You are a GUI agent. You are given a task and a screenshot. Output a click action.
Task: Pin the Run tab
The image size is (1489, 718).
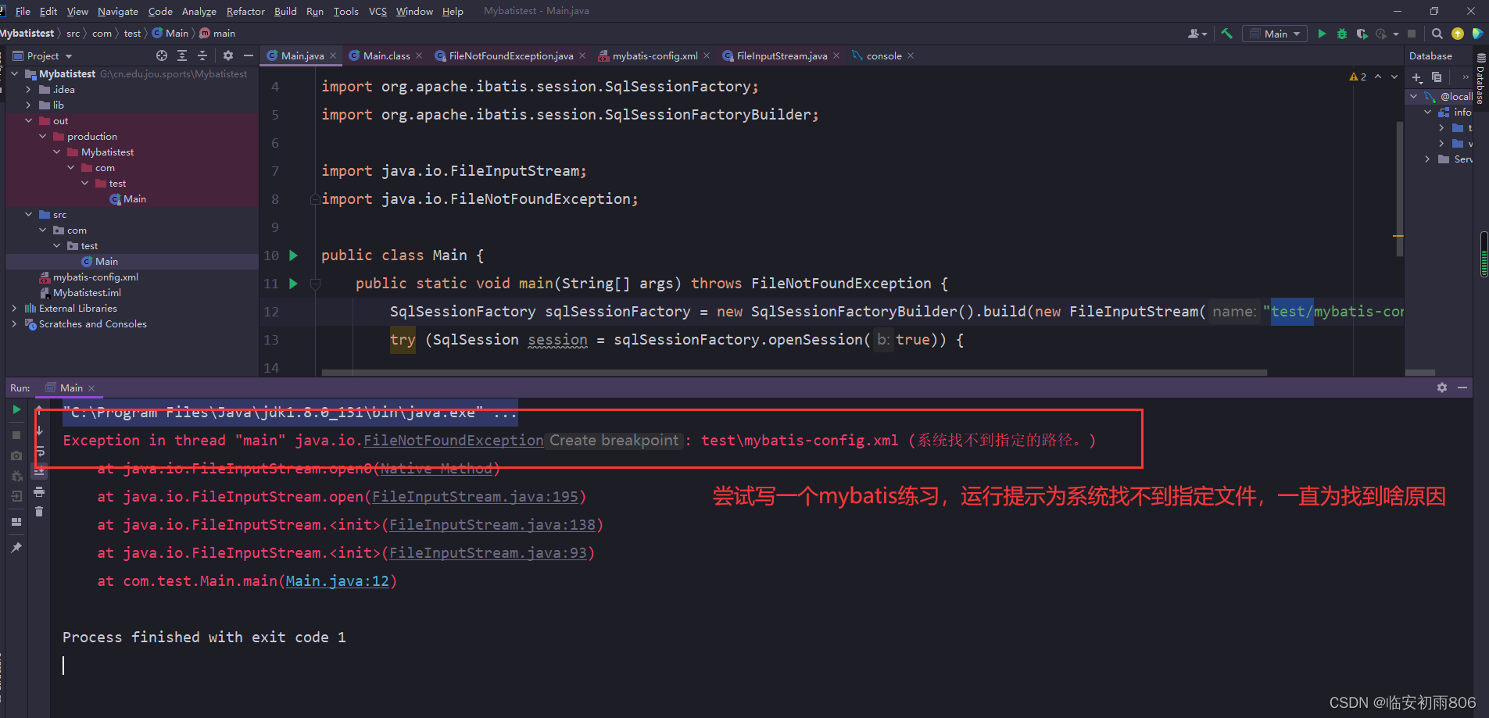(x=16, y=548)
